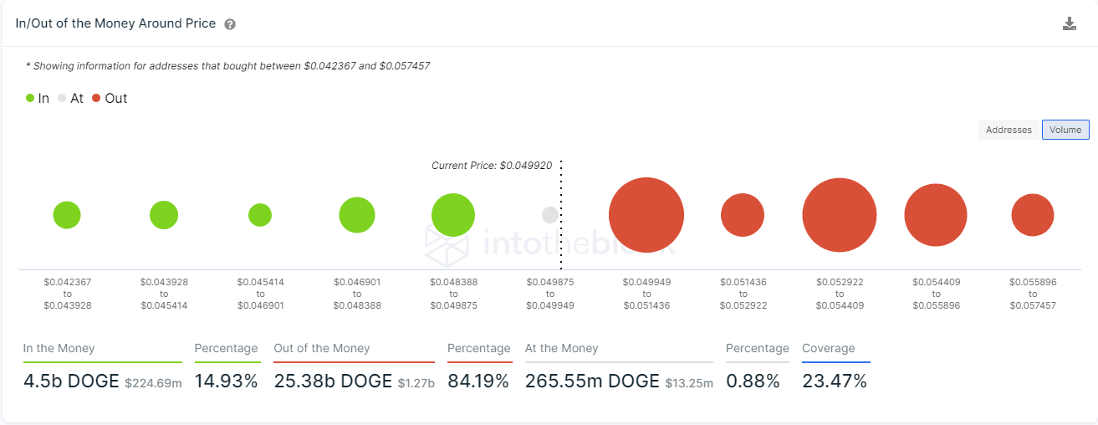The image size is (1098, 425).
Task: Toggle the gray At legend item
Action: [x=70, y=98]
